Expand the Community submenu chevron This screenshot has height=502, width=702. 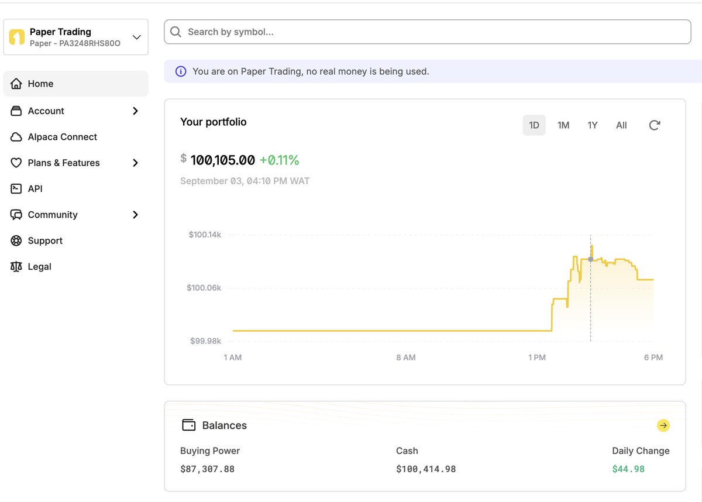pyautogui.click(x=135, y=215)
